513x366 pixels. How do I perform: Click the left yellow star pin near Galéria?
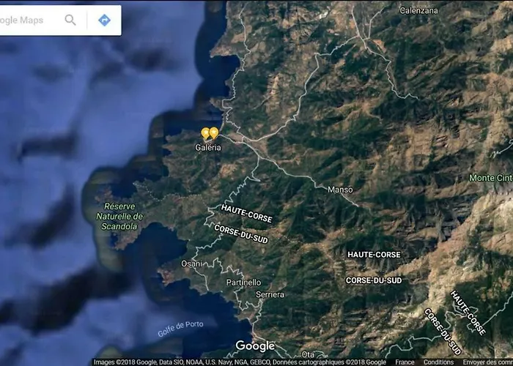coord(205,134)
